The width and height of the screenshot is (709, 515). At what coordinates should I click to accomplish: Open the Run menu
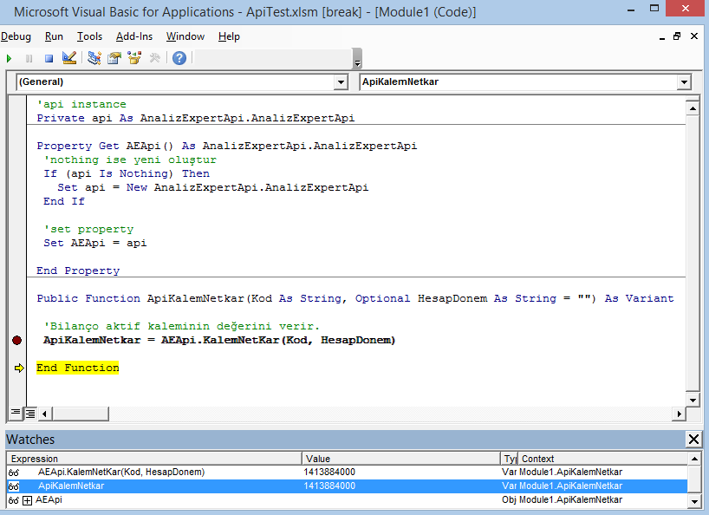(54, 36)
